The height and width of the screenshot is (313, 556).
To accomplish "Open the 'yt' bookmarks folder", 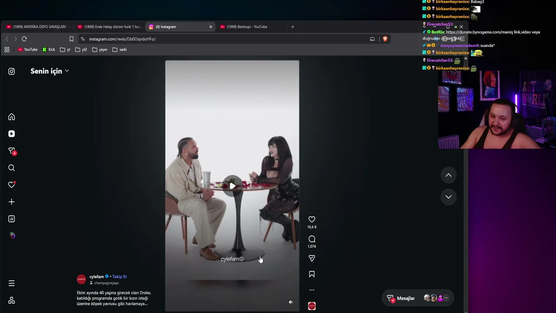I will click(65, 50).
